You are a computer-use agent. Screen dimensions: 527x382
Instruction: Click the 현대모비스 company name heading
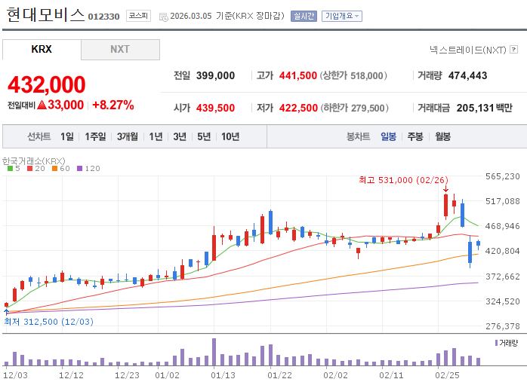[x=45, y=15]
